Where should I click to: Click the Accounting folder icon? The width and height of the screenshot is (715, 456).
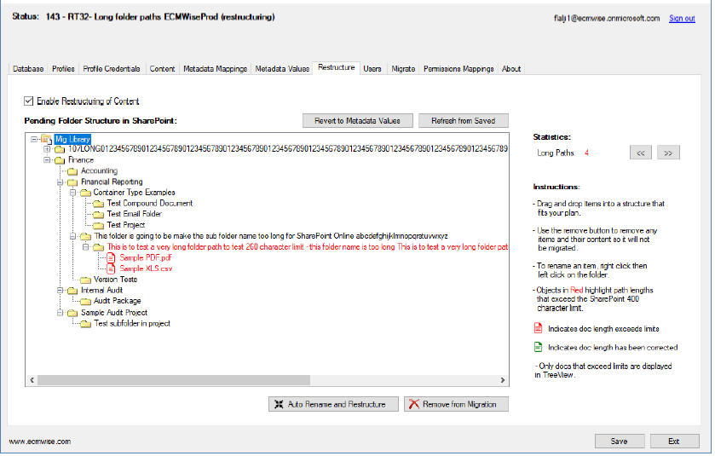click(x=72, y=171)
